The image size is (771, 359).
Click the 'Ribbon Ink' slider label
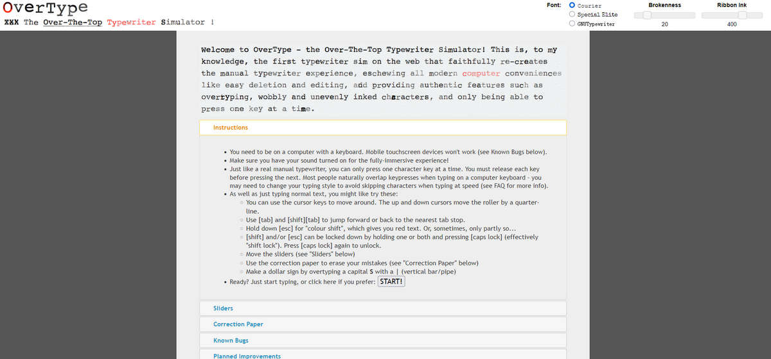click(x=732, y=5)
